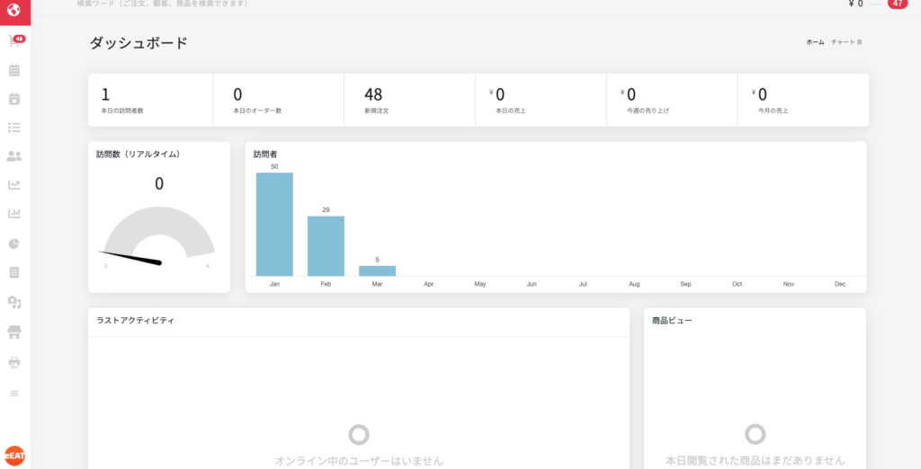Open the calendar grid icon in sidebar
921x469 pixels.
click(14, 70)
